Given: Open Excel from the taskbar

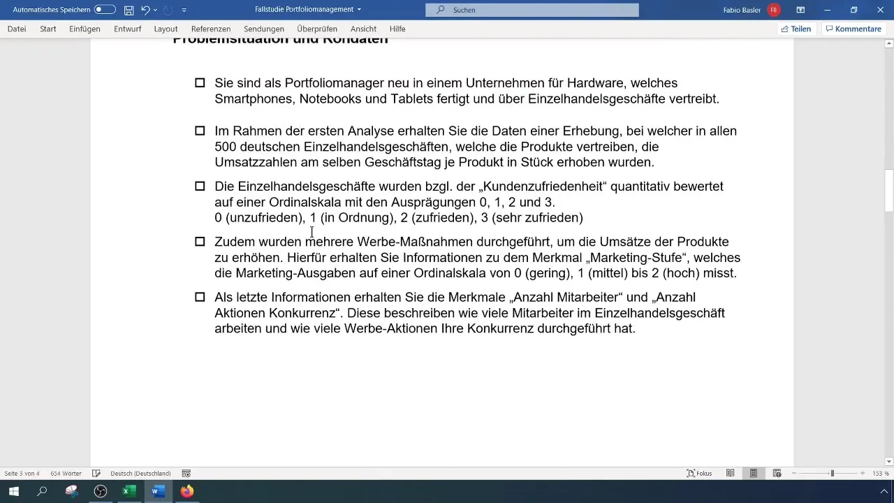Looking at the screenshot, I should (x=129, y=491).
